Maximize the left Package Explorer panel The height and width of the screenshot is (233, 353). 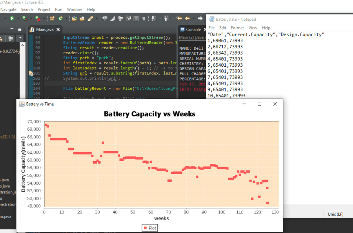20,29
